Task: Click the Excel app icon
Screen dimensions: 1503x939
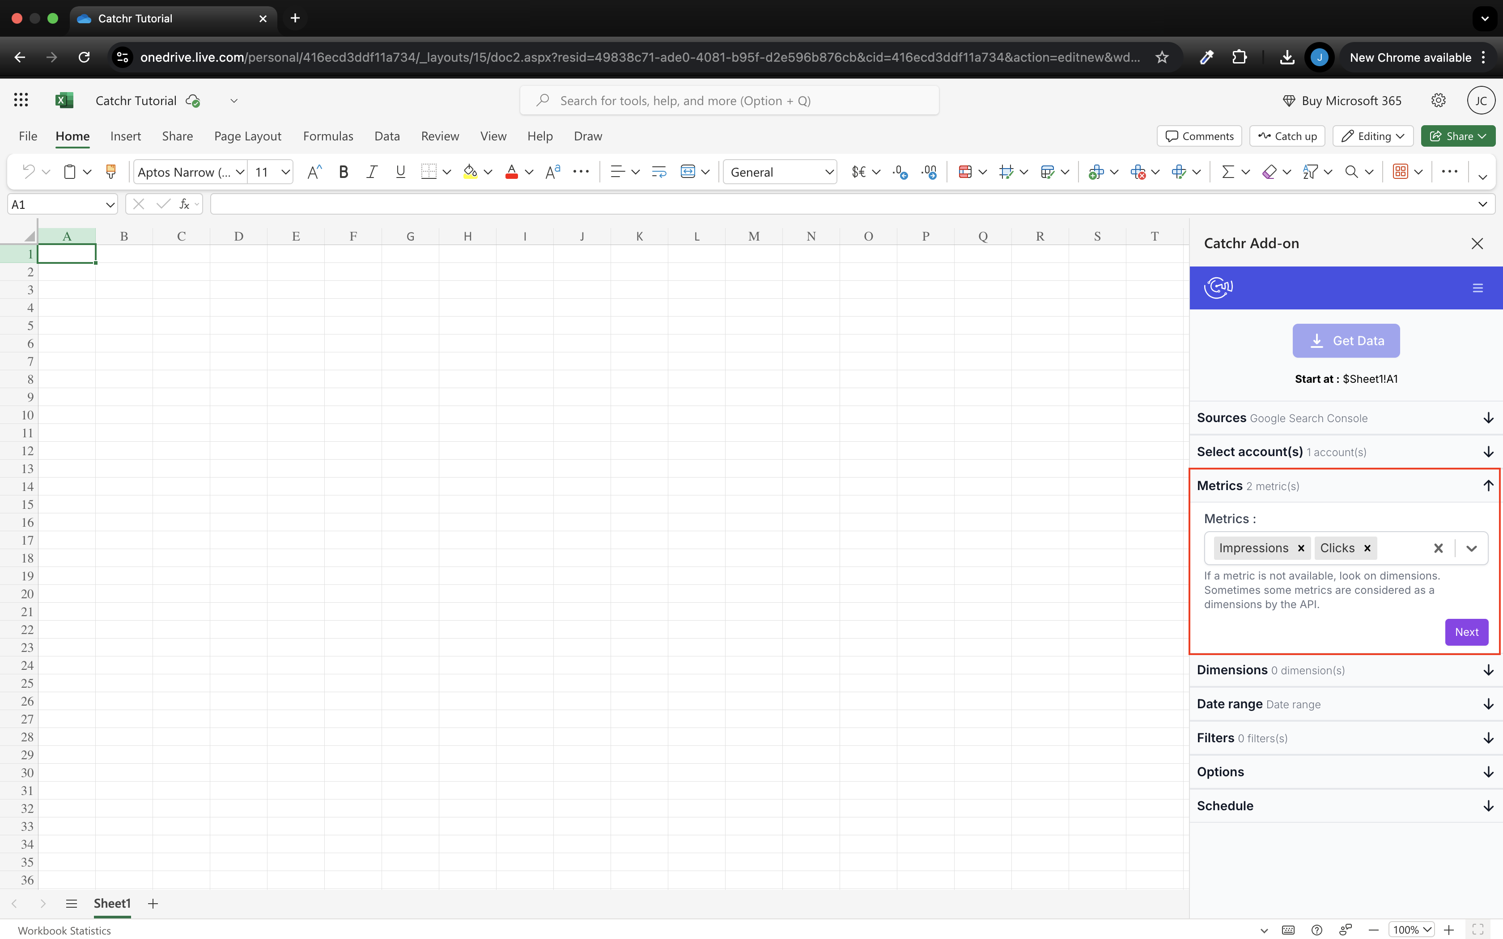Action: pos(64,100)
